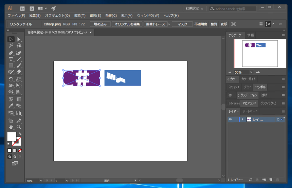
Task: Select the Blend tool
Action: tap(19, 106)
